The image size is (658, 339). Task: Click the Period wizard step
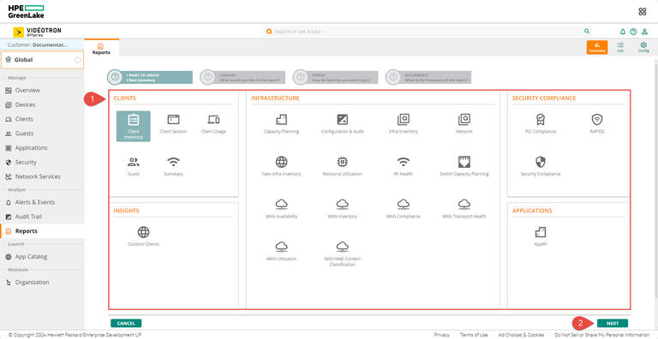click(x=335, y=77)
